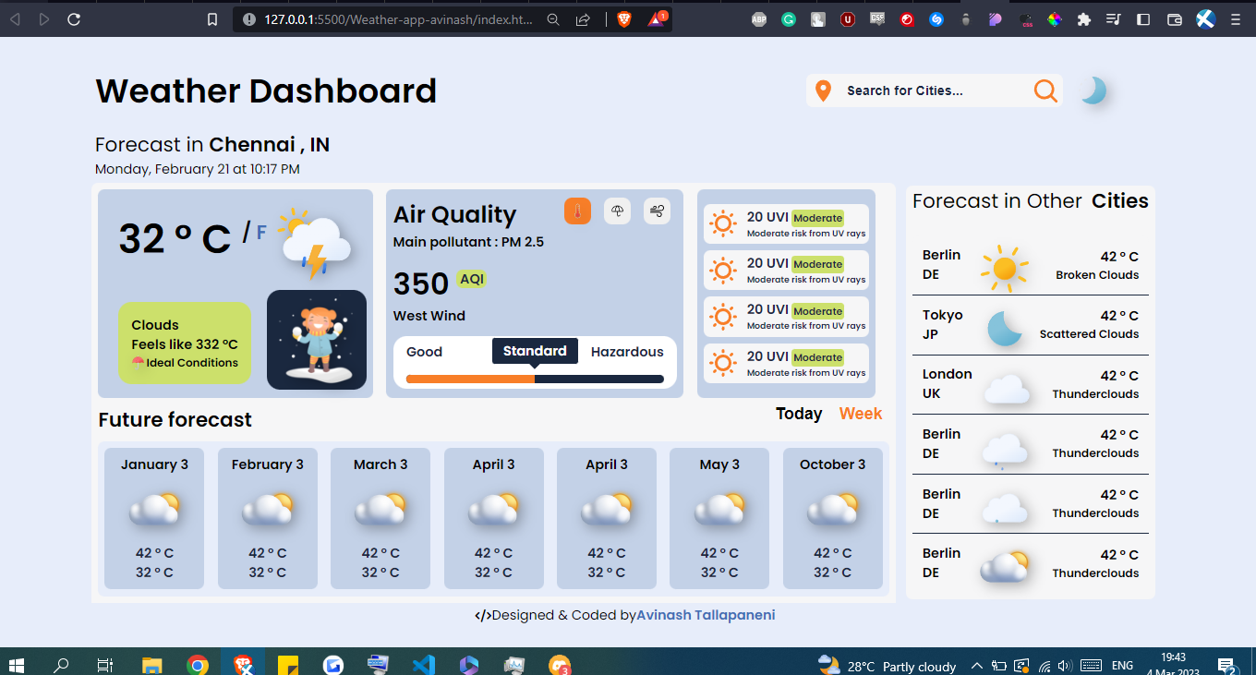Reload the page in the browser
The height and width of the screenshot is (675, 1256).
click(74, 19)
